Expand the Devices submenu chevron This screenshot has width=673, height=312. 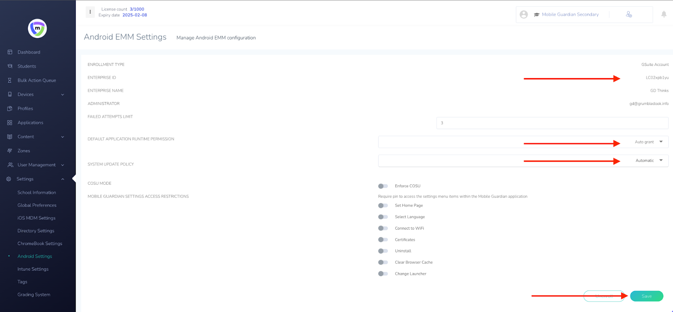click(x=63, y=95)
